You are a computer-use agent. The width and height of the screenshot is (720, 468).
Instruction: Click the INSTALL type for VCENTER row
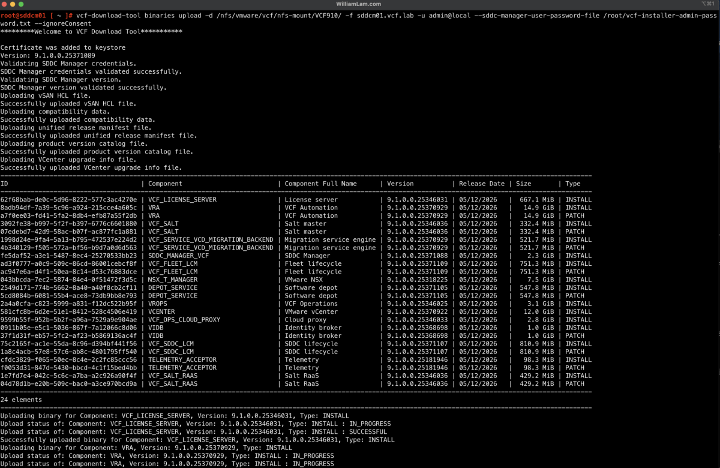578,311
